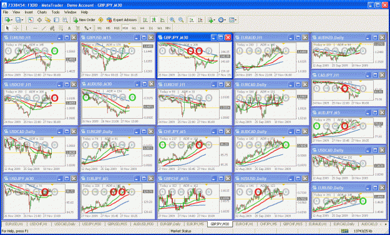This screenshot has height=235, width=390.
Task: Open the Templates dropdown
Action: (232, 20)
